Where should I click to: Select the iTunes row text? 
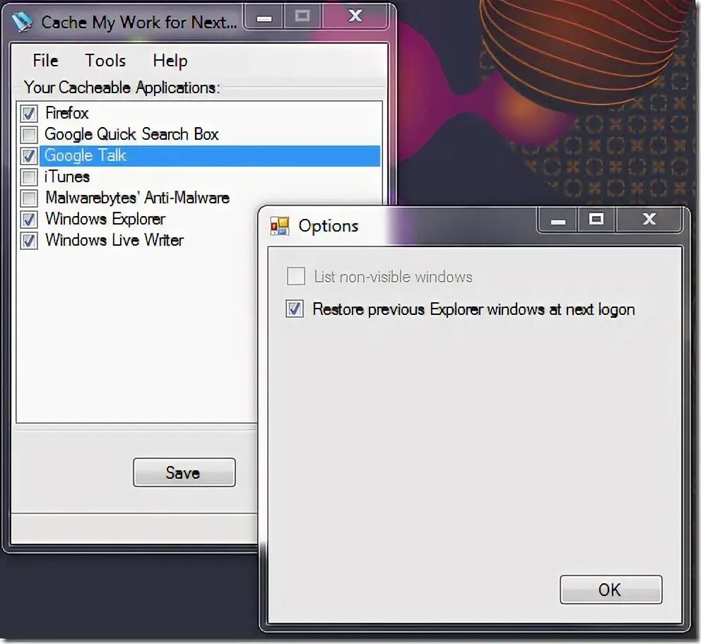point(67,177)
